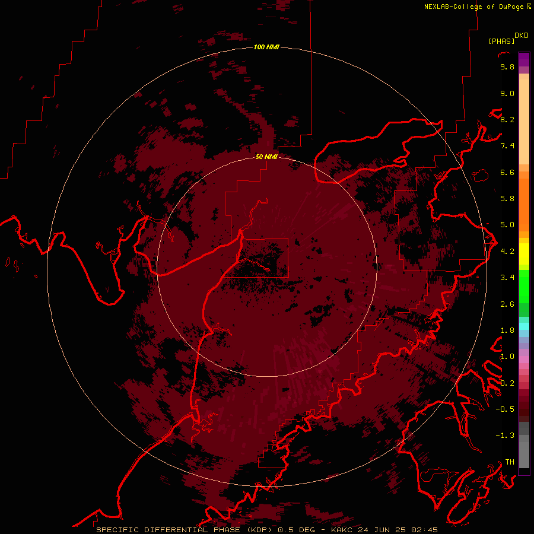Image resolution: width=534 pixels, height=534 pixels.
Task: Click the 50 NMI range ring label
Action: [266, 157]
